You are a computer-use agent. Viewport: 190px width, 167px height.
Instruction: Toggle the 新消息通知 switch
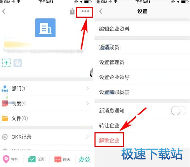[x=178, y=110]
